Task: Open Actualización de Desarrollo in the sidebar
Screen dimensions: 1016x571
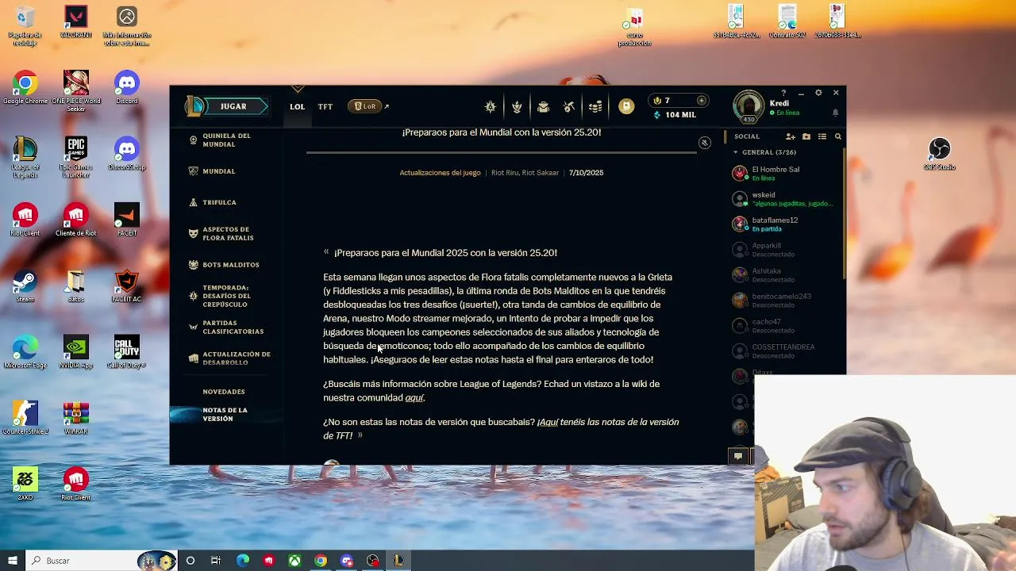Action: coord(236,358)
